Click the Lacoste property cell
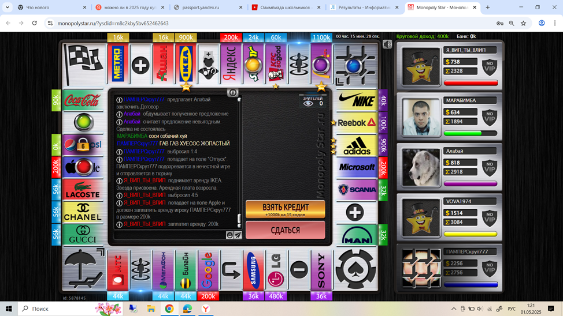 pyautogui.click(x=83, y=190)
